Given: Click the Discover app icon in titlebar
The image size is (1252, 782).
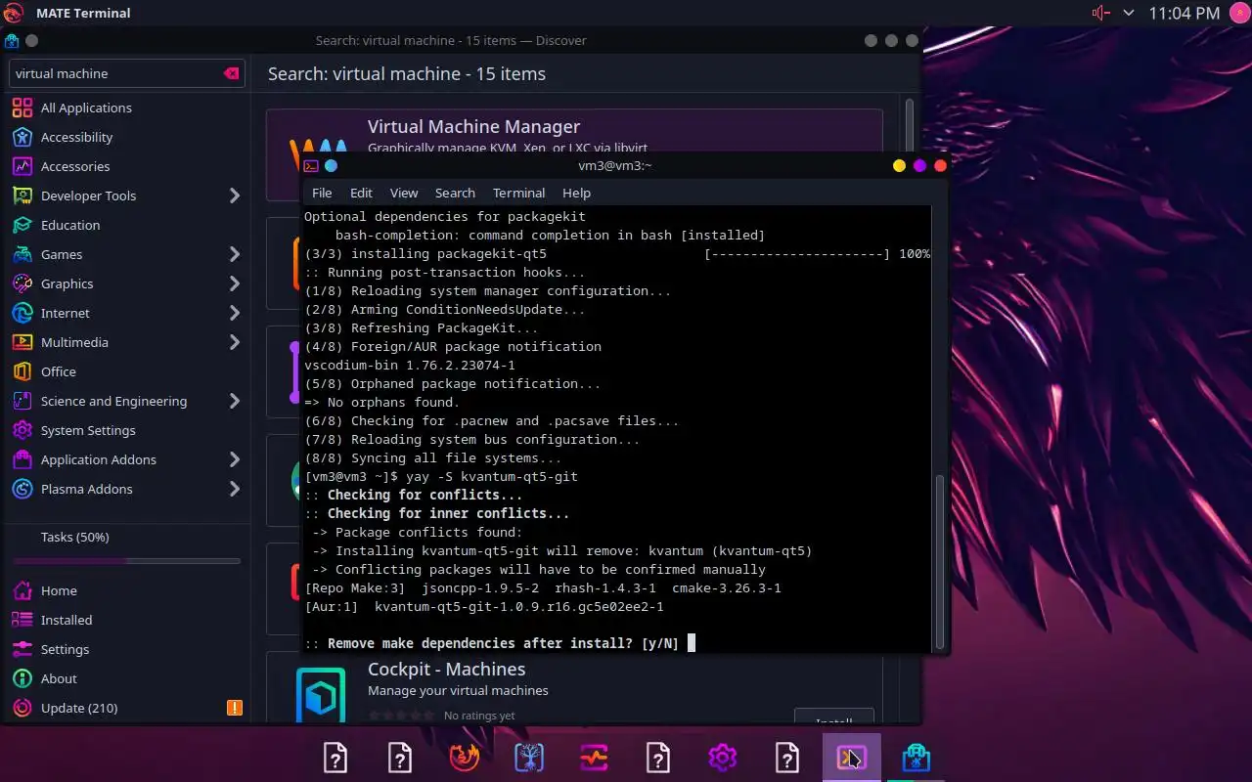Looking at the screenshot, I should coord(12,40).
